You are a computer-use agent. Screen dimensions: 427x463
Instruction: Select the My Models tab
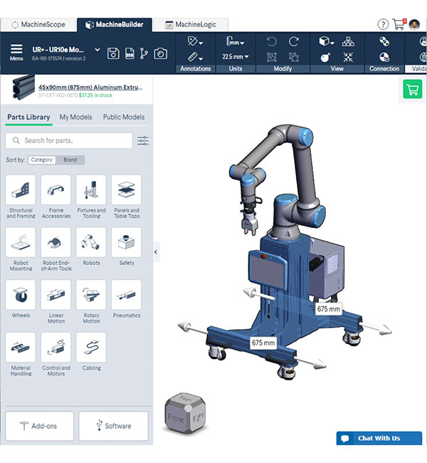click(75, 118)
